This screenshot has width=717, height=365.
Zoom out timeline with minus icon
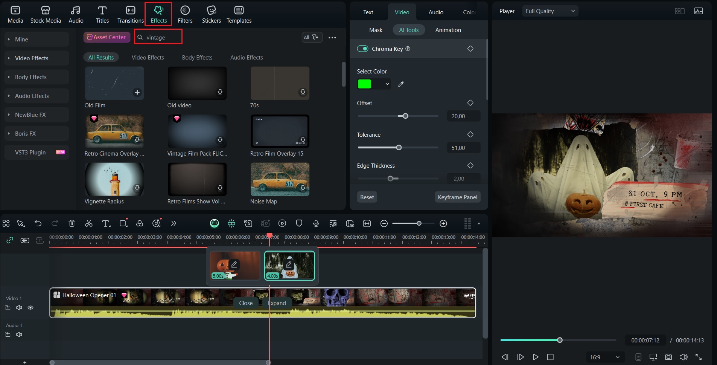tap(384, 223)
